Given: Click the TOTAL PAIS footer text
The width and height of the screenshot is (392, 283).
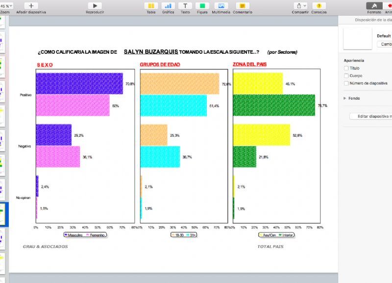Looking at the screenshot, I should pos(270,247).
